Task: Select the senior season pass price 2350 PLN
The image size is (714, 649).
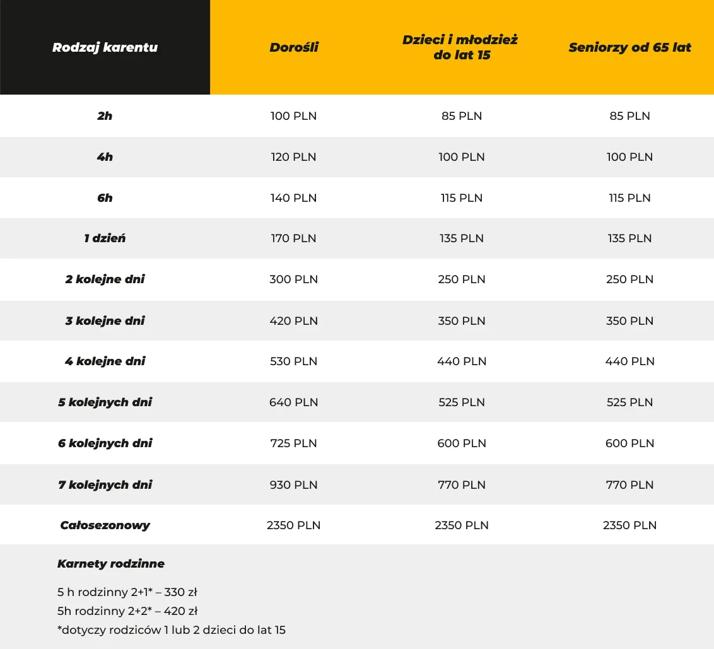Action: (x=629, y=525)
